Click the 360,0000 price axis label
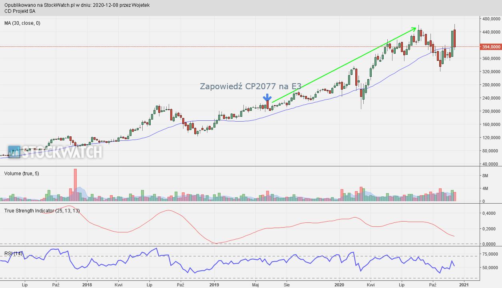Viewport: 502px width, 288px height. 491,58
